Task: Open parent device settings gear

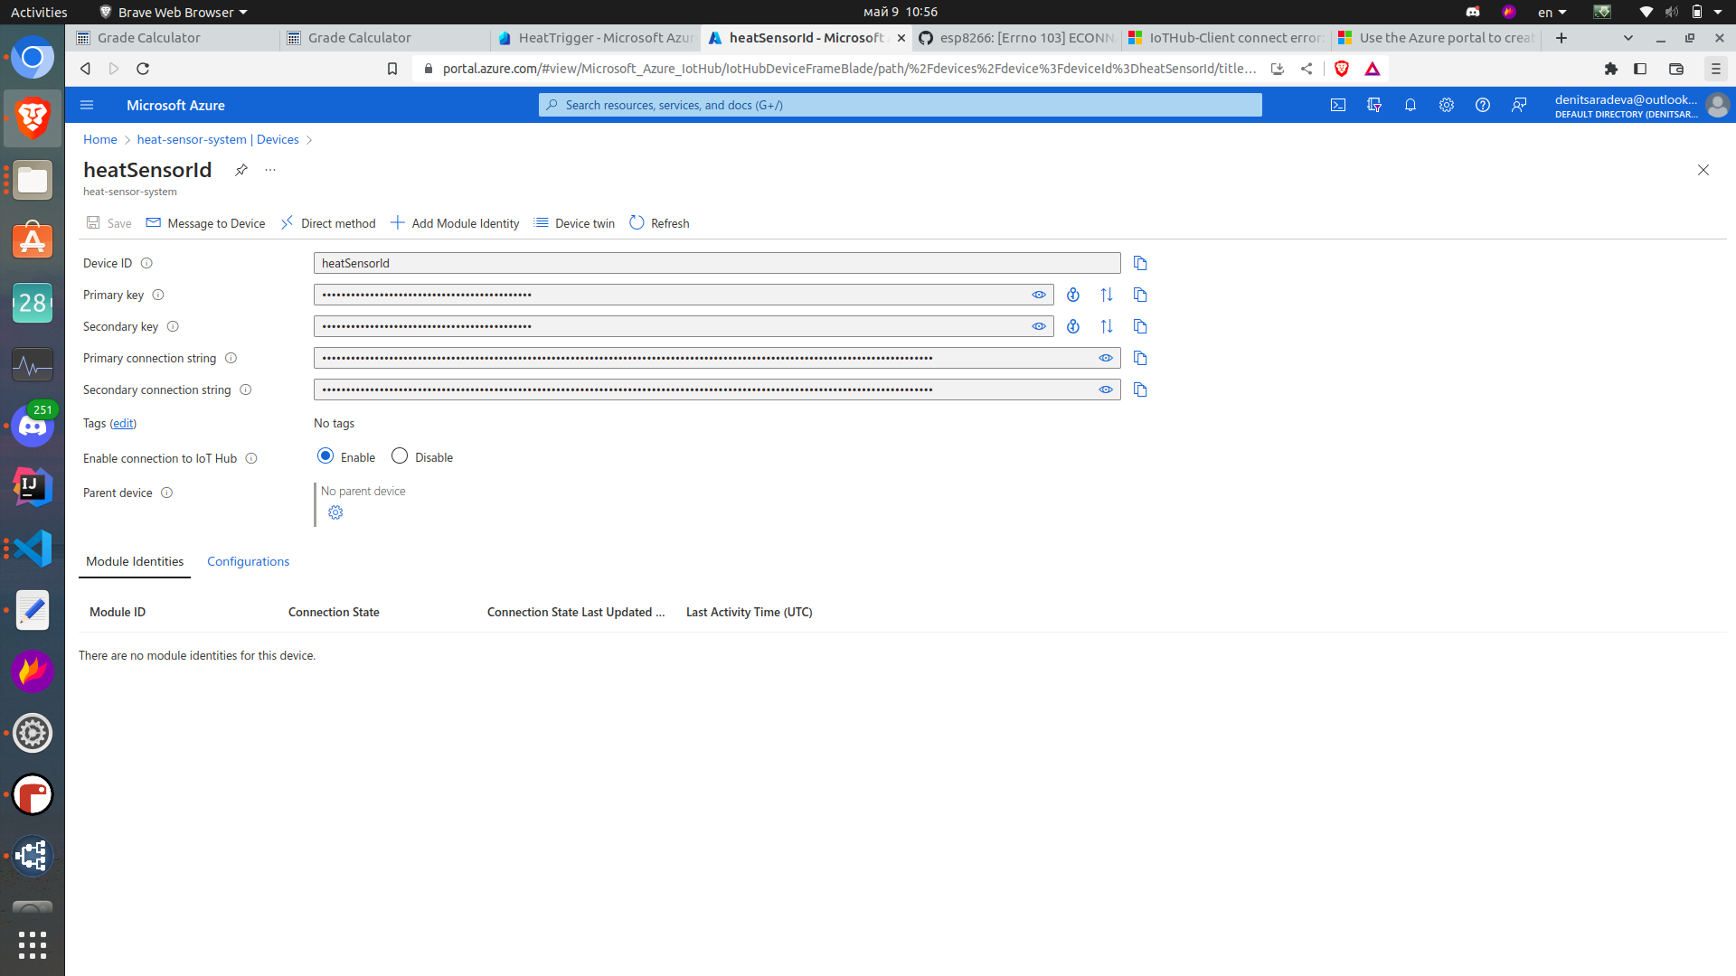Action: 335,512
